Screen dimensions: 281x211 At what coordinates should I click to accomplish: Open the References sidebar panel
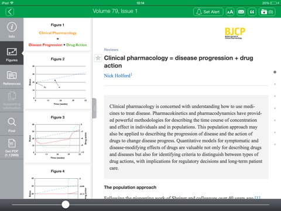click(x=12, y=77)
